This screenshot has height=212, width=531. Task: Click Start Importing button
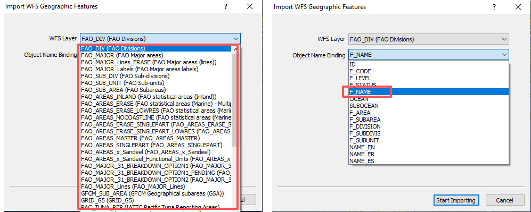[456, 200]
